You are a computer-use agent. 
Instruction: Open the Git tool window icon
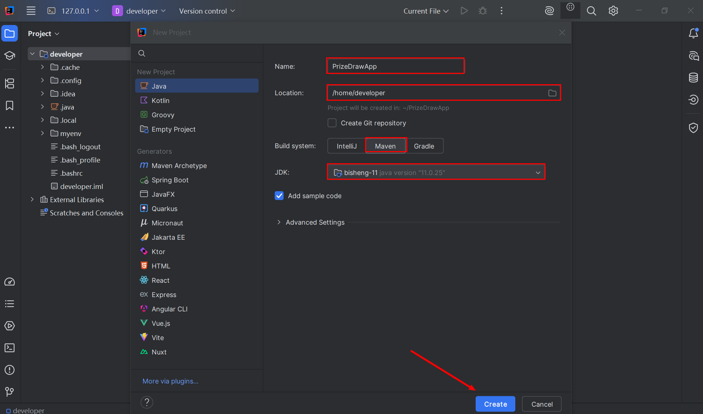(10, 392)
